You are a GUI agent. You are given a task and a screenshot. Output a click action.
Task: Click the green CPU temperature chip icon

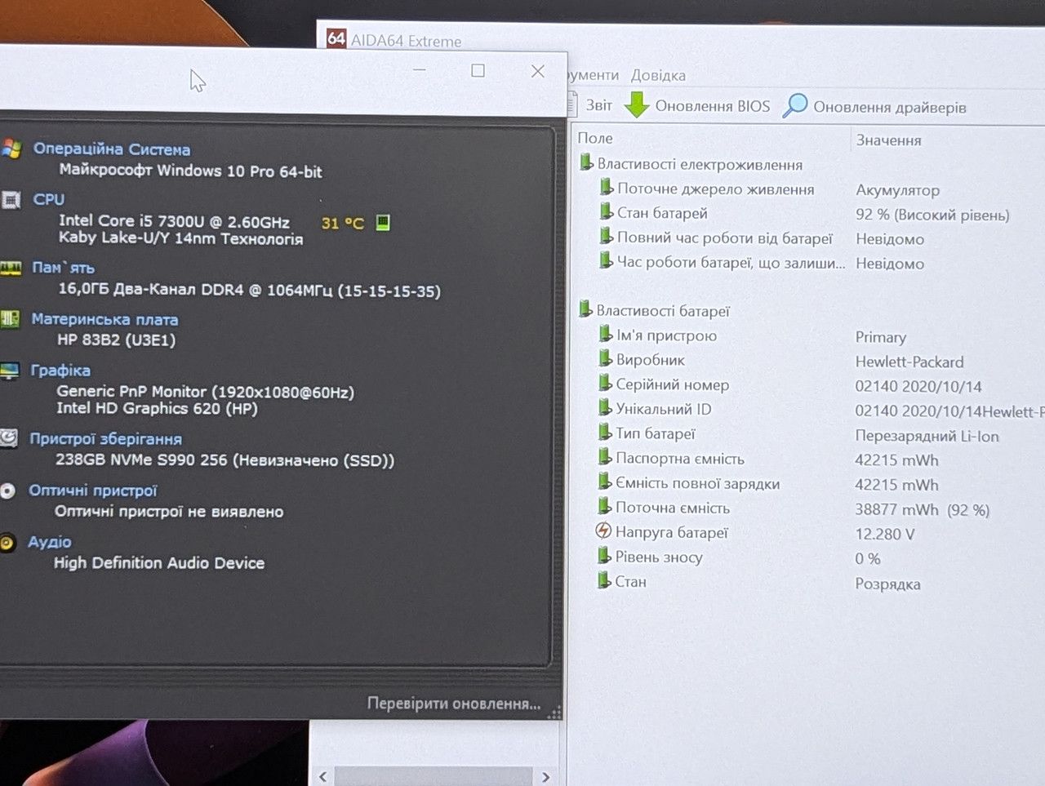(383, 222)
